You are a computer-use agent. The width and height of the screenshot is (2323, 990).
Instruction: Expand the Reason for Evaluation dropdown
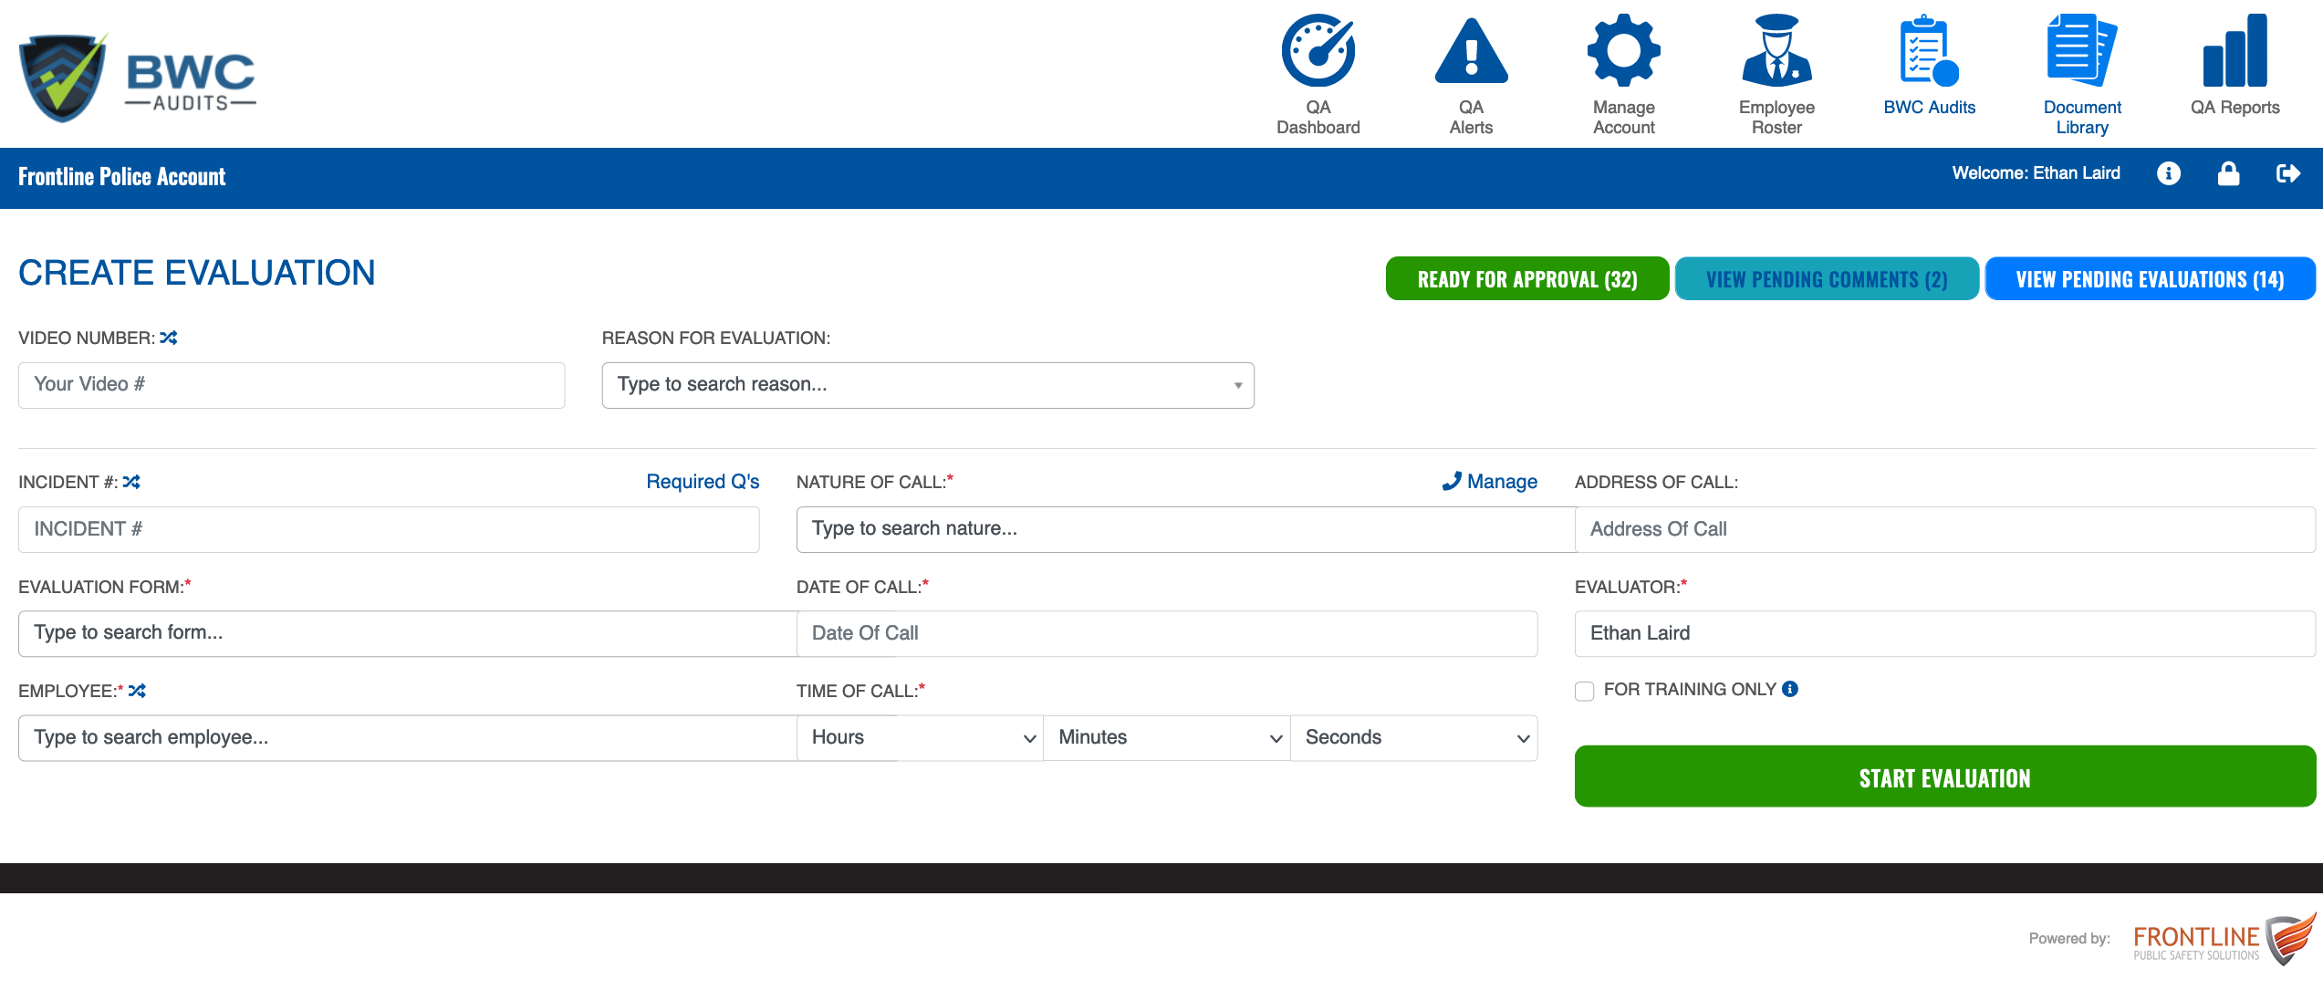(927, 385)
